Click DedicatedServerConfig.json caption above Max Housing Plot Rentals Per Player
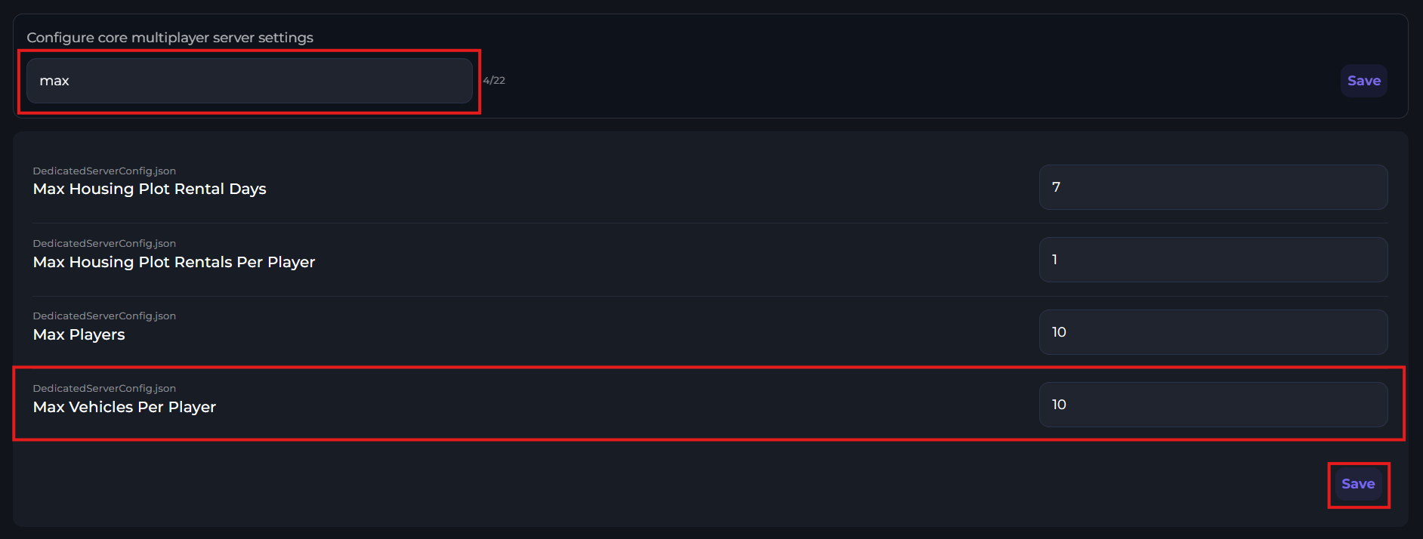This screenshot has height=539, width=1423. tap(104, 244)
